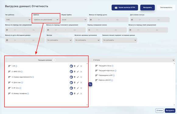Edit '4. Дата смс' column with pencil
The width and height of the screenshot is (177, 114).
pos(78,83)
